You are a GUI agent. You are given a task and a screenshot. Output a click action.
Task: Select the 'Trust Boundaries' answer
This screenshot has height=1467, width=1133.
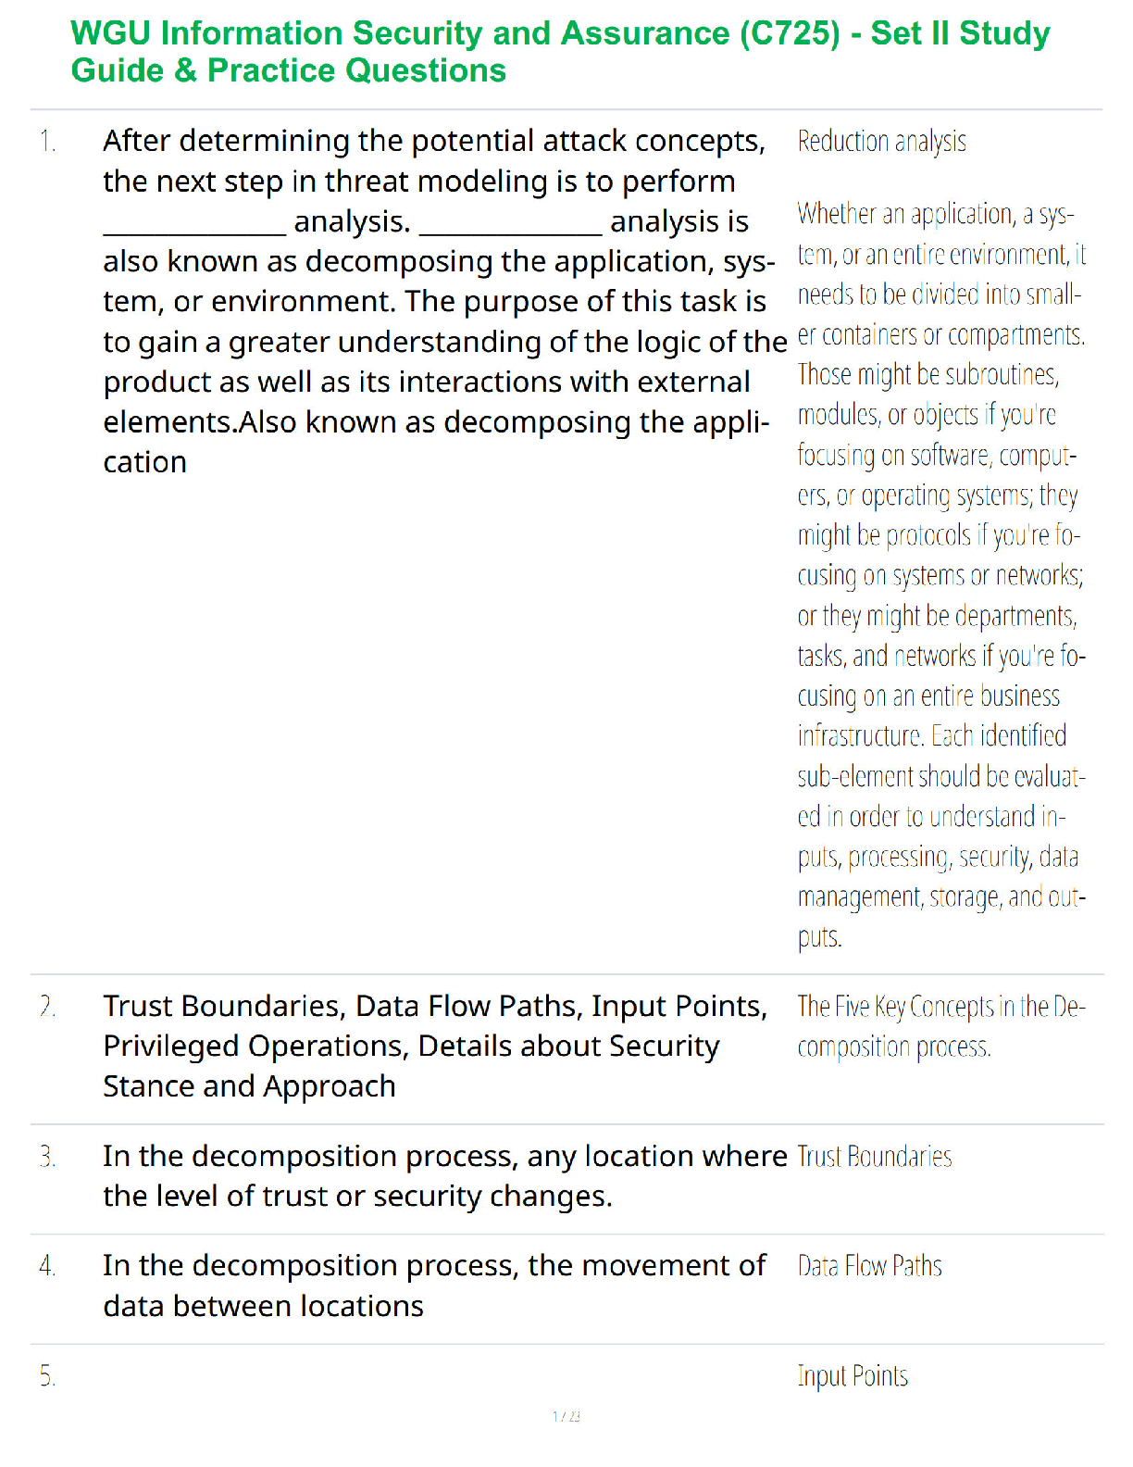pyautogui.click(x=874, y=1157)
